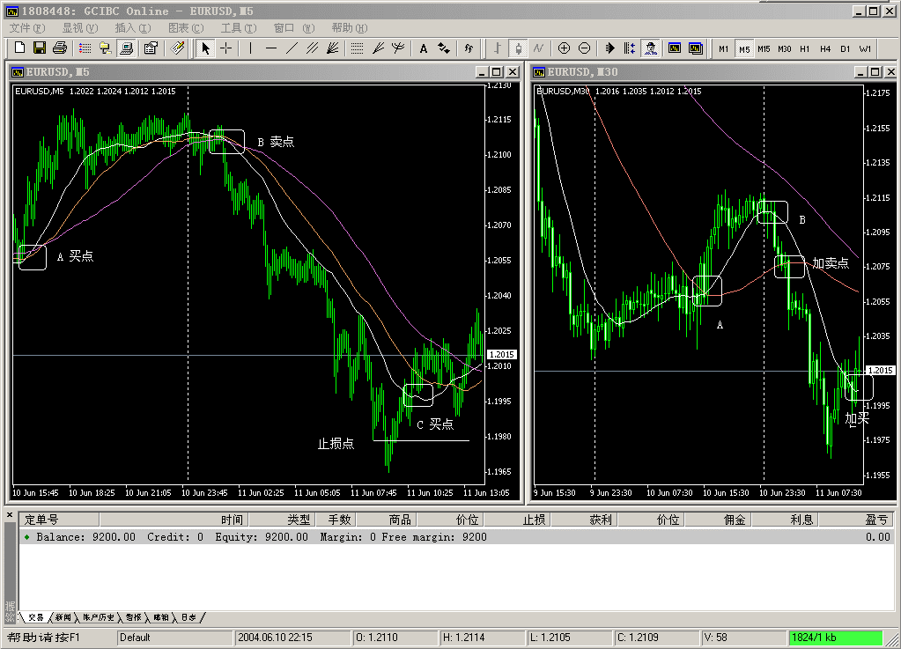Set timeframe to H4
This screenshot has height=649, width=901.
825,48
